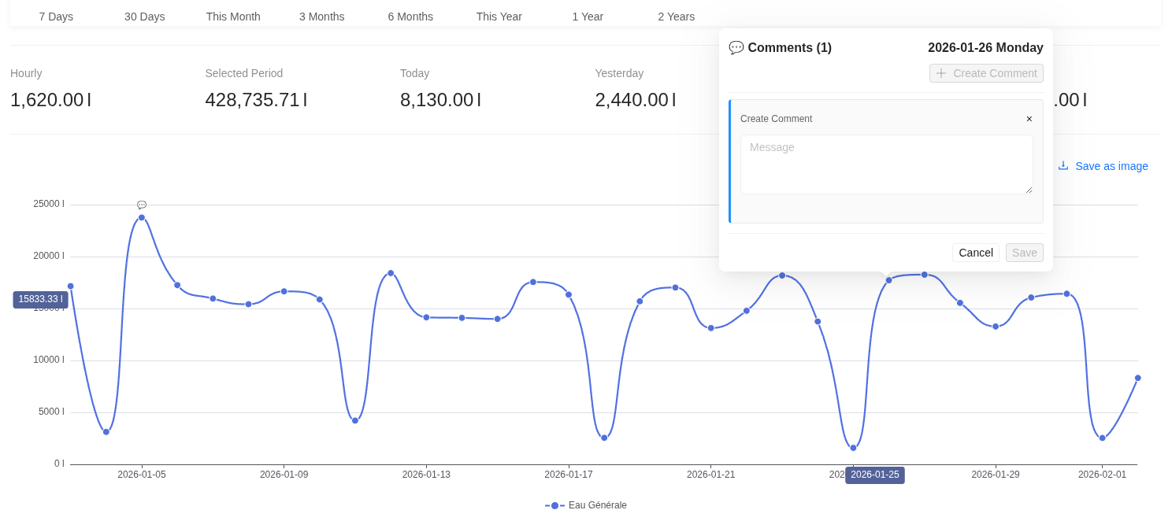Select the 30 Days period tab
1172x521 pixels.
[x=145, y=17]
